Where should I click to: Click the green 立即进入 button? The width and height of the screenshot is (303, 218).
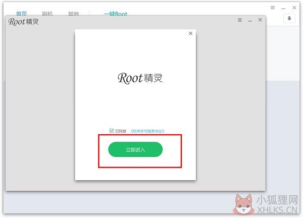[x=135, y=149]
